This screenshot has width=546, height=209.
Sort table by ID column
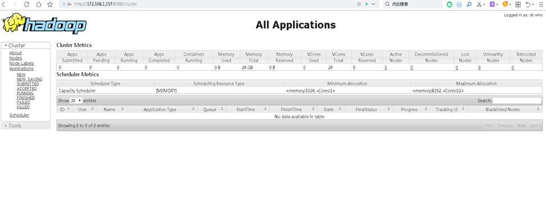click(65, 110)
